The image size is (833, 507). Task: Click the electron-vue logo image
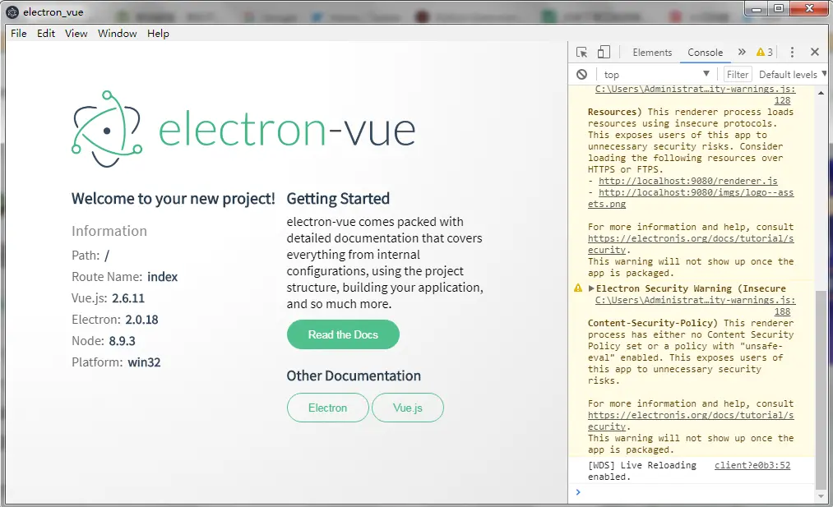click(243, 129)
